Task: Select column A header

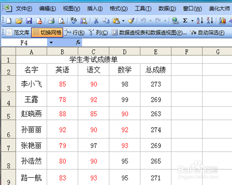Action: pos(32,52)
